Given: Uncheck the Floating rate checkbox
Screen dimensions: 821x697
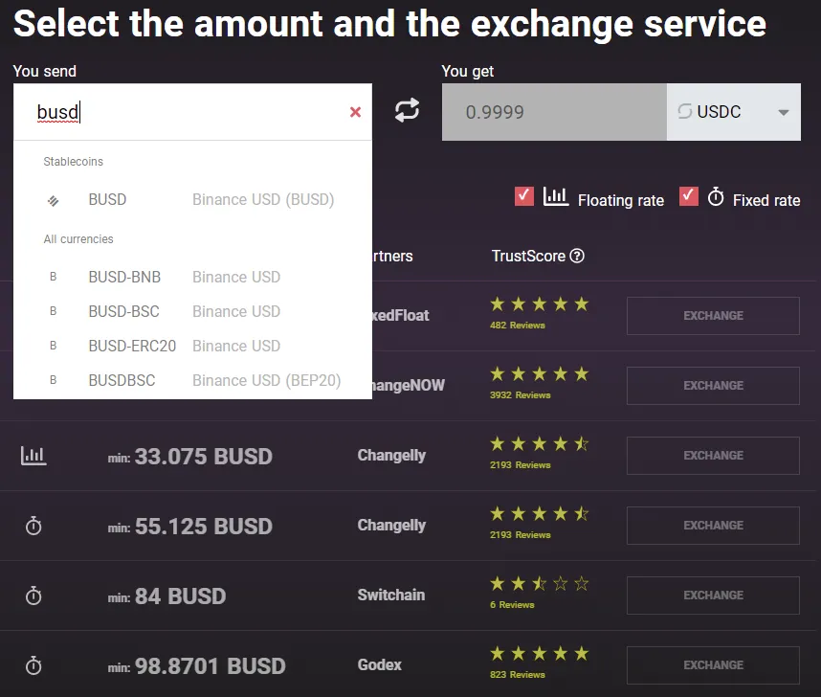Looking at the screenshot, I should click(x=524, y=196).
